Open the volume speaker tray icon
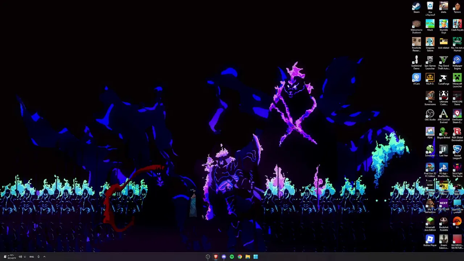This screenshot has width=464, height=261. tap(20, 257)
